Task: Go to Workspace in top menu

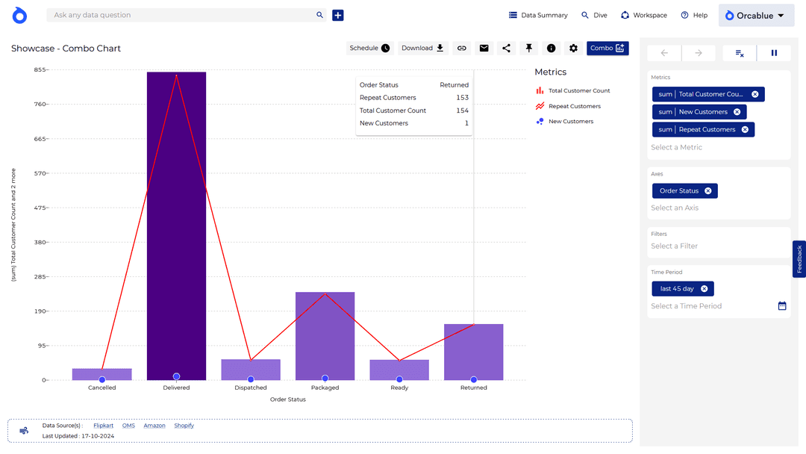Action: point(643,15)
